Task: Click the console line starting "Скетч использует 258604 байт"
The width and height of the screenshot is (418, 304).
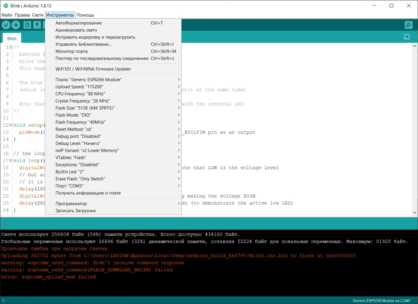Action: point(121,234)
